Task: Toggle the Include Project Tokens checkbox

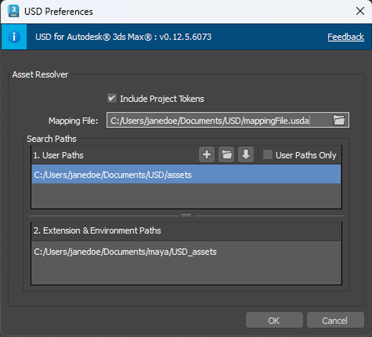Action: coord(112,98)
